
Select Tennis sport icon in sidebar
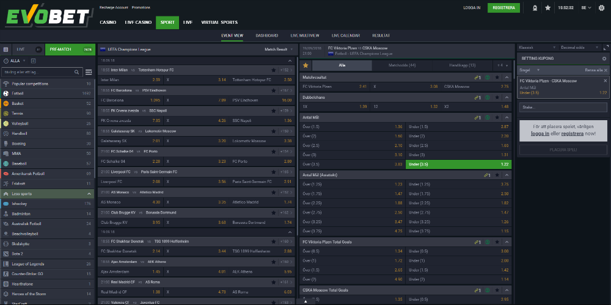coord(6,113)
